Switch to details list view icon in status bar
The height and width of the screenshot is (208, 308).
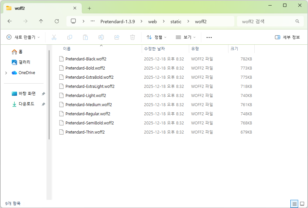point(294,204)
